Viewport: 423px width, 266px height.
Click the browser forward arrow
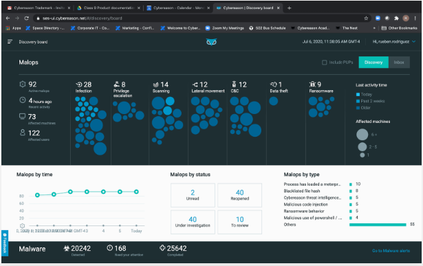click(17, 18)
